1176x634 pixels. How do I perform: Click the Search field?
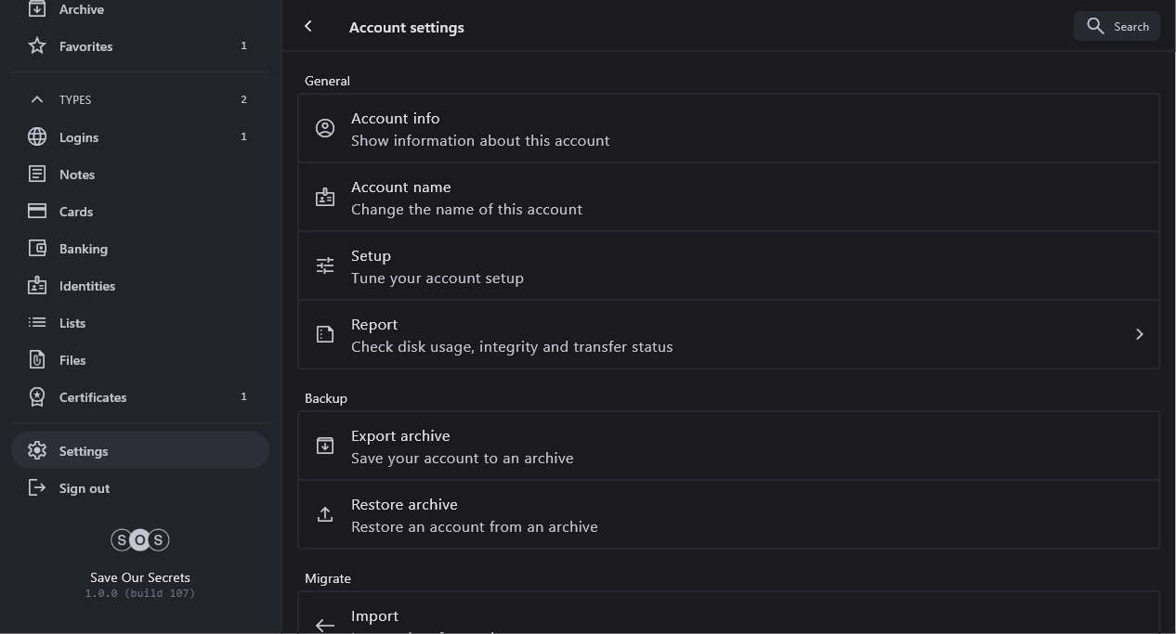[1117, 27]
